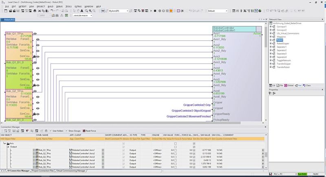
Task: Toggle Sim enable checkbox in Rob_Q2_TPos row
Action: pos(194,153)
